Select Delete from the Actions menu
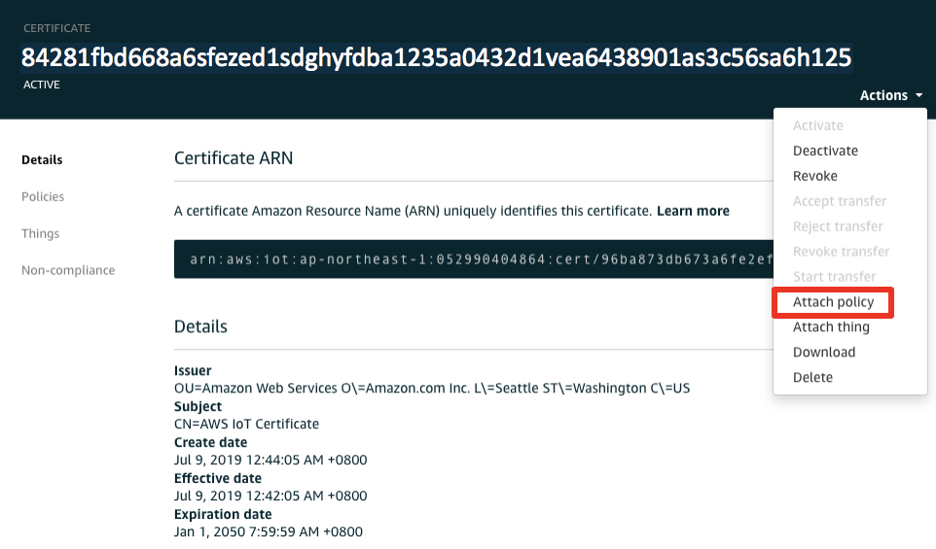This screenshot has width=936, height=549. [812, 377]
